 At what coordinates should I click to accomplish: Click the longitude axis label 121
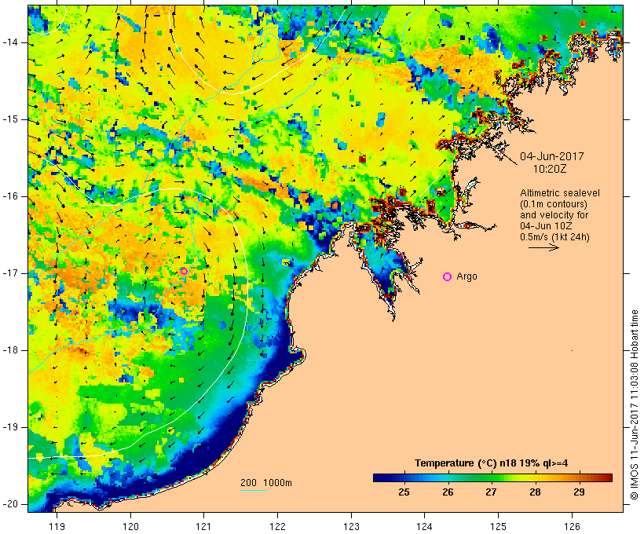[x=203, y=526]
